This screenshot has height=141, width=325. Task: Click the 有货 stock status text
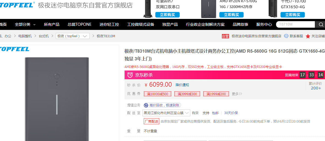[195, 113]
